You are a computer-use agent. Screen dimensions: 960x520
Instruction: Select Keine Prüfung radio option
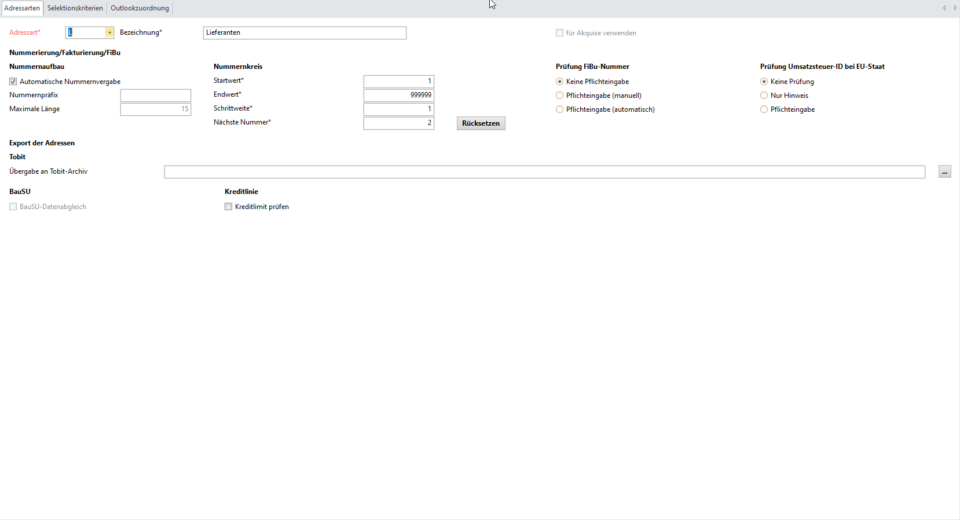(764, 82)
